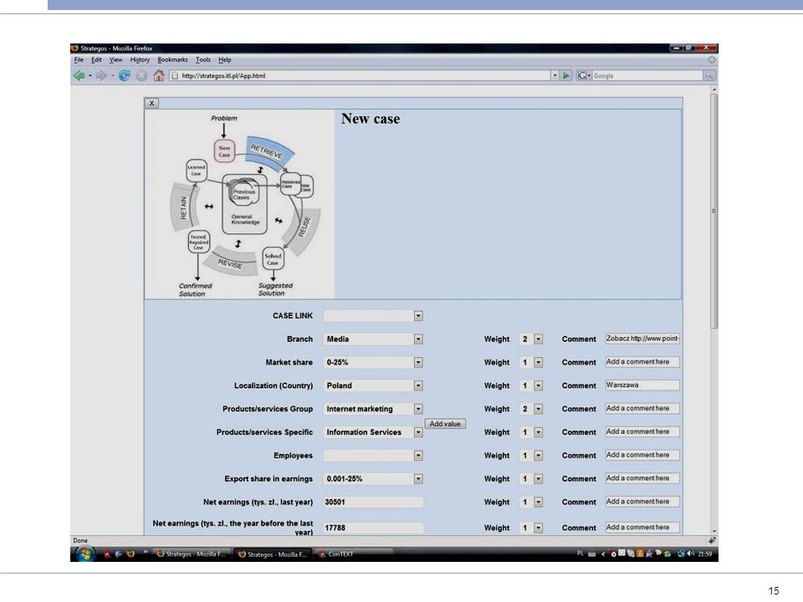Open the address bar history dropdown arrow
803x602 pixels.
pyautogui.click(x=555, y=76)
